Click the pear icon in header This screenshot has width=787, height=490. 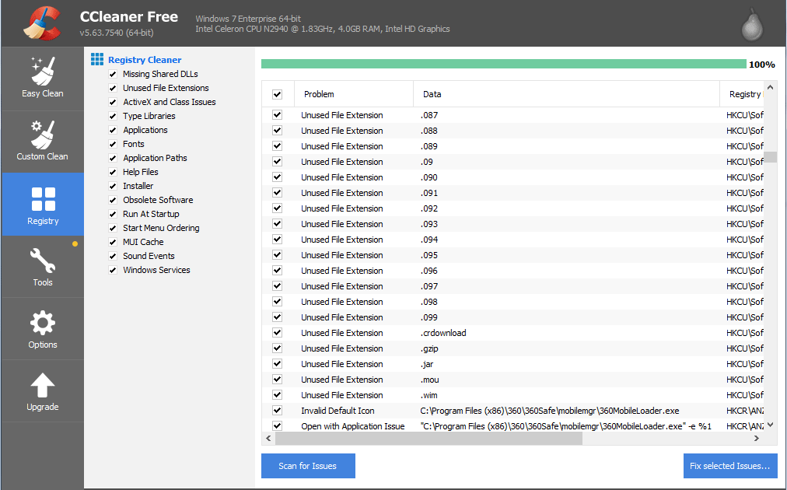[752, 24]
